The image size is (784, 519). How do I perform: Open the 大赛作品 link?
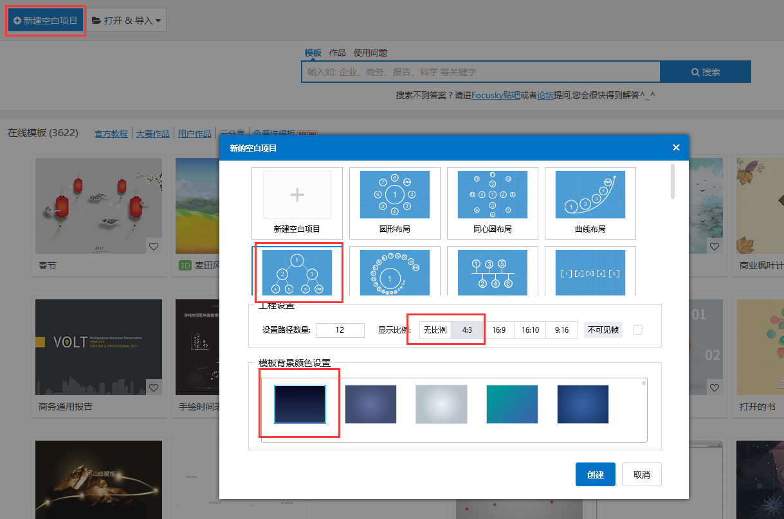click(x=152, y=134)
